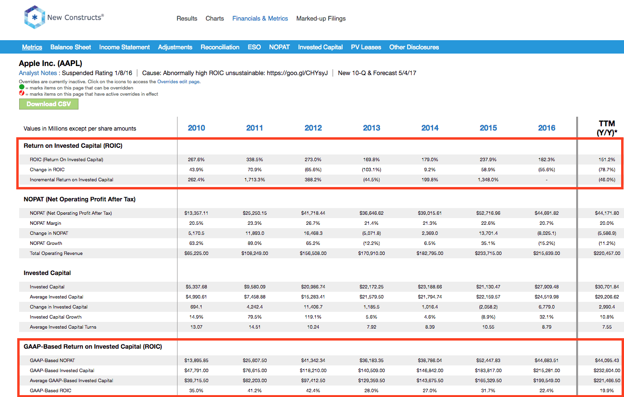Click the 2011 ROIC value 338.5%
Image resolution: width=624 pixels, height=397 pixels.
[255, 160]
